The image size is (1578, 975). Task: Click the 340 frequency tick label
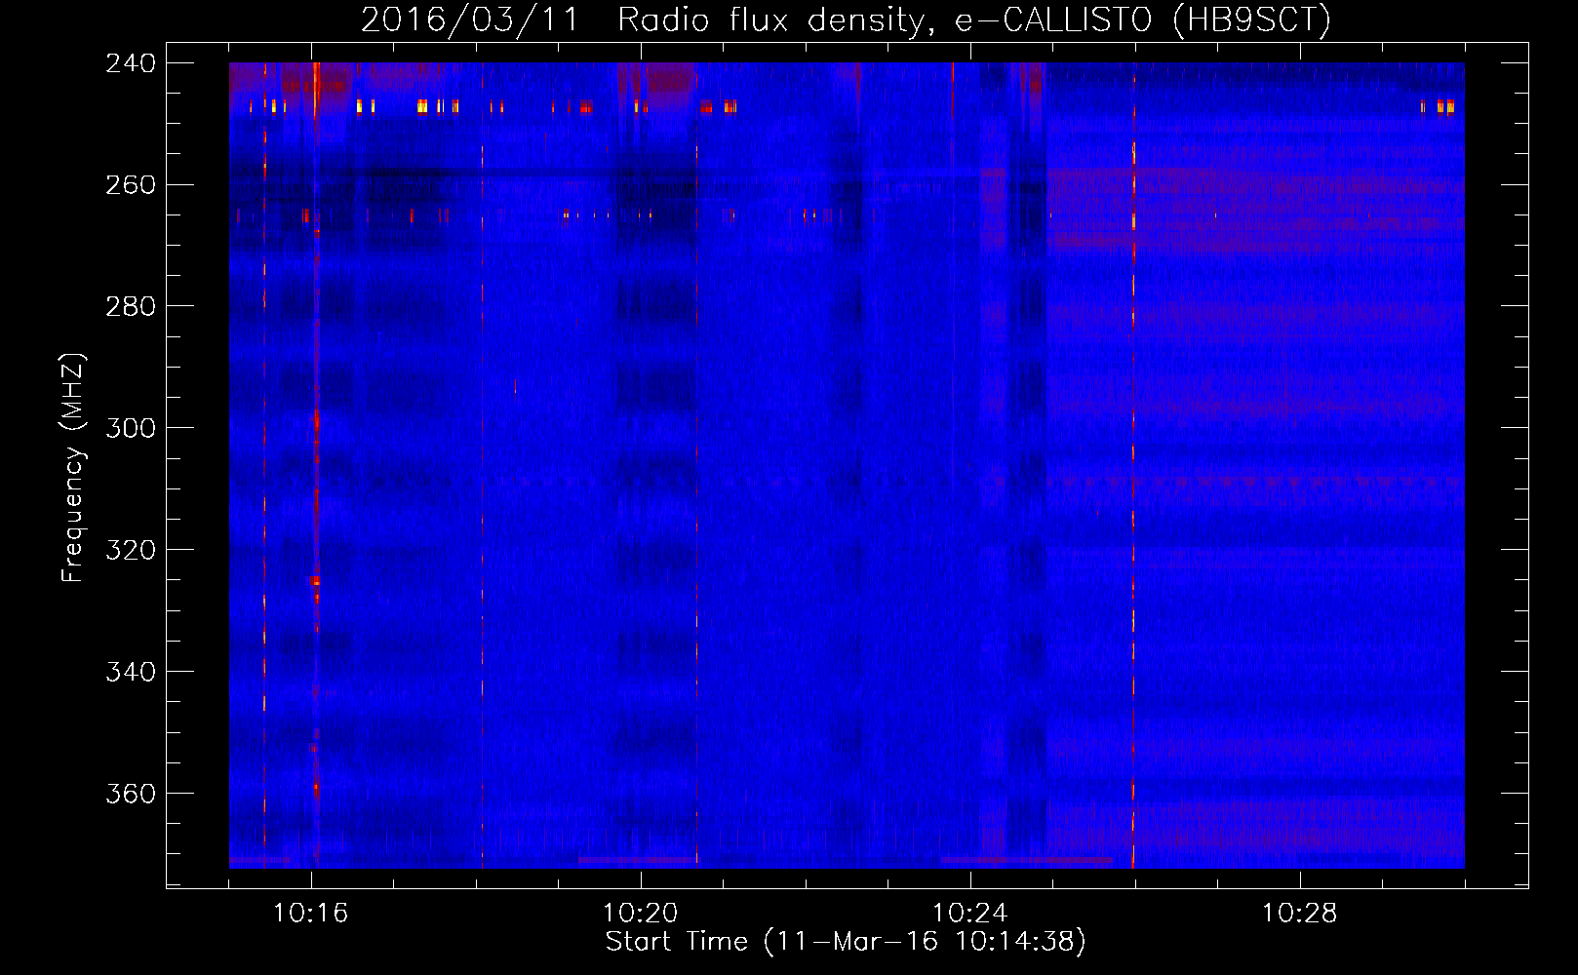(x=130, y=673)
